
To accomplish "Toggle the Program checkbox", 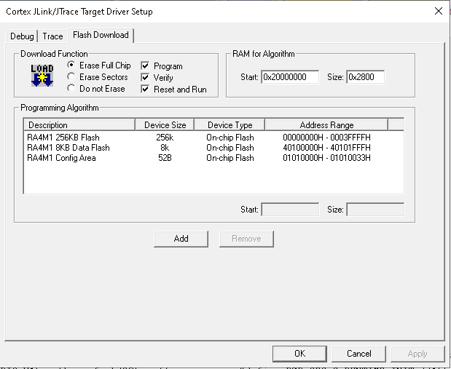I will 162,66.
